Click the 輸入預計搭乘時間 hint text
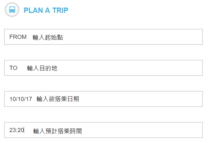Viewport: 209px width, 143px height. pyautogui.click(x=57, y=131)
